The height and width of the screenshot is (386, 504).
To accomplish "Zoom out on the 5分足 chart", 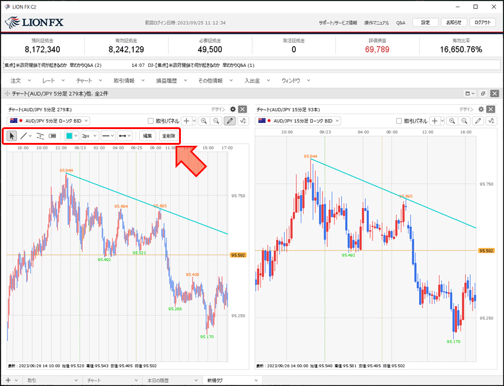I will pos(216,121).
